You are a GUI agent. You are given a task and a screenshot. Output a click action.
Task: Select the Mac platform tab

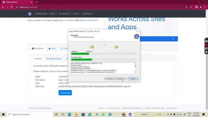click(x=52, y=48)
